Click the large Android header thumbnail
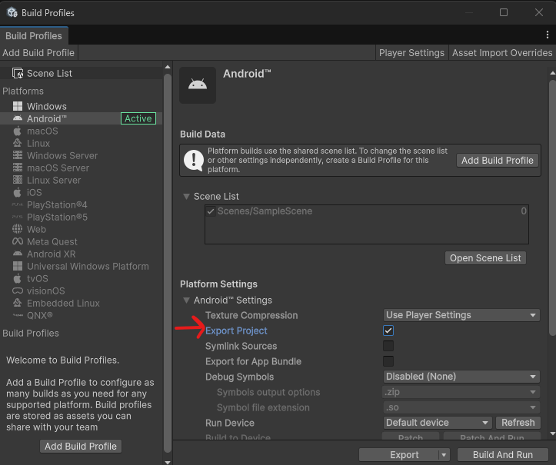This screenshot has height=465, width=556. [198, 85]
